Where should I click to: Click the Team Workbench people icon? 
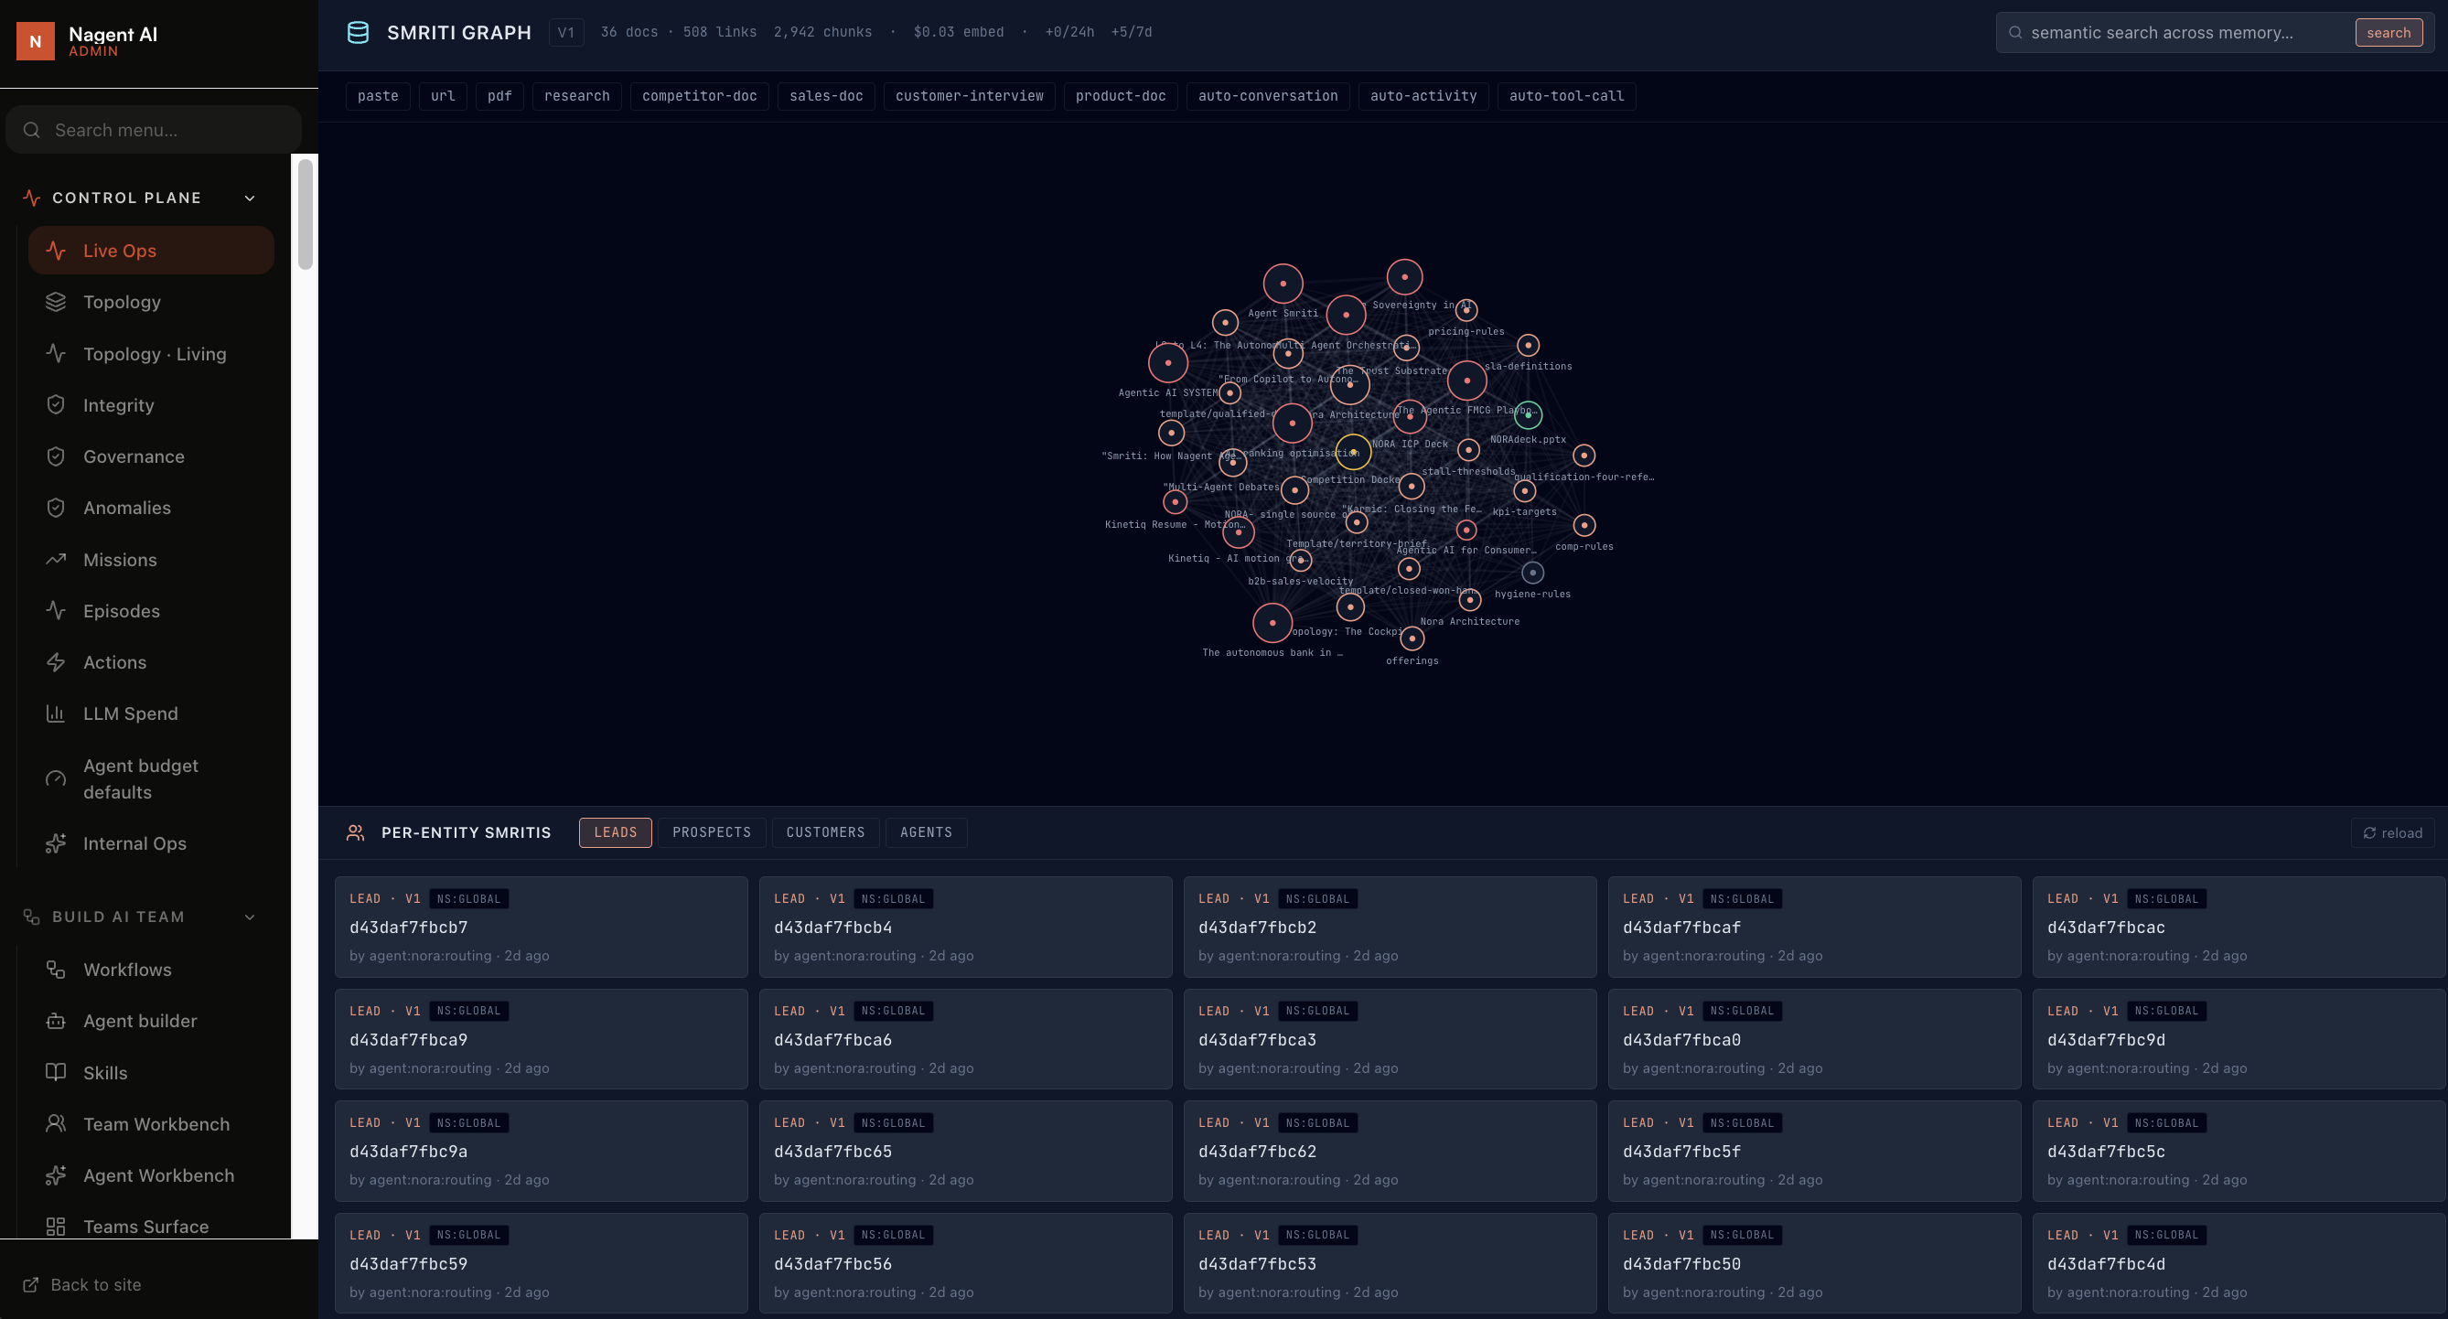(x=56, y=1124)
